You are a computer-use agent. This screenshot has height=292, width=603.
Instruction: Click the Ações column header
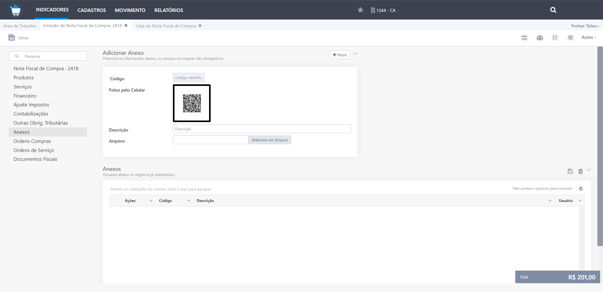[x=130, y=201]
